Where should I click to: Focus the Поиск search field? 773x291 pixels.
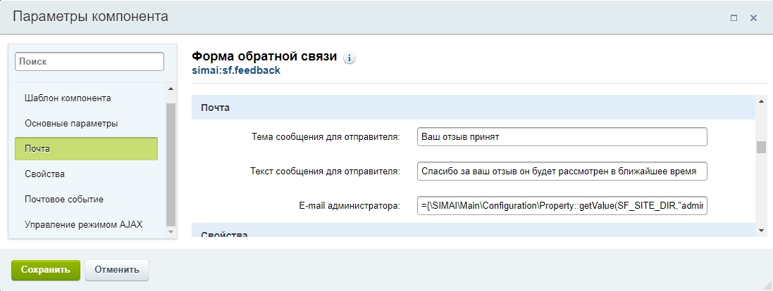(89, 62)
